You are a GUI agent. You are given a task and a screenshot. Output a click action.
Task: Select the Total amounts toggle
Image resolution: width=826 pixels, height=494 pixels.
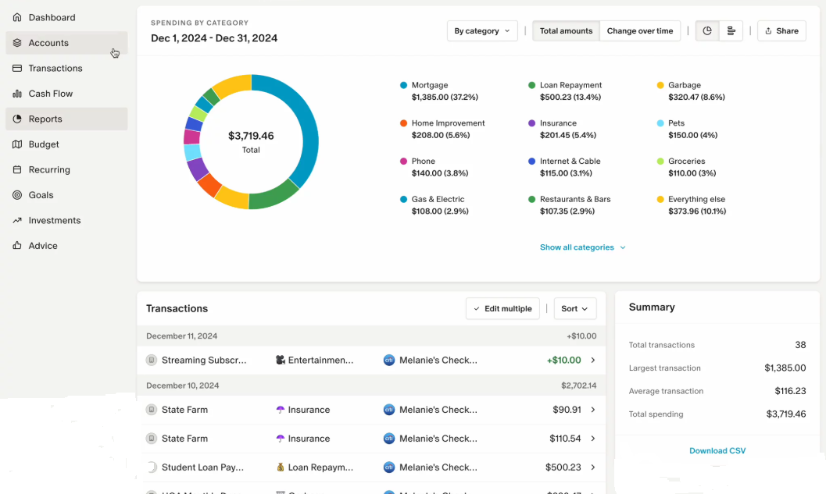(x=566, y=31)
